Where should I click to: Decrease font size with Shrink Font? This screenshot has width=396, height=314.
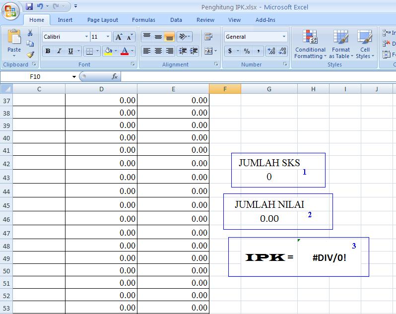pyautogui.click(x=130, y=37)
